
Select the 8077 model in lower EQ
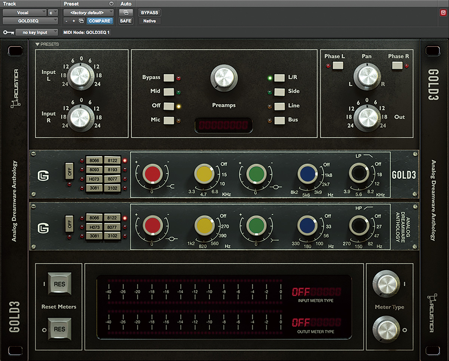112,227
